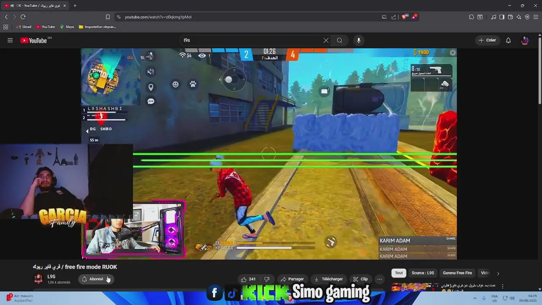Screen dimensions: 542x305
Task: Click the Partager button
Action: point(292,279)
